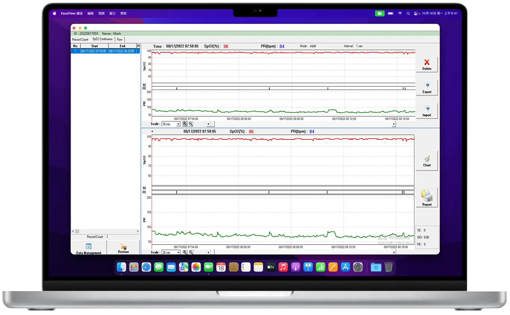
Task: Click the Export button
Action: pos(427,88)
